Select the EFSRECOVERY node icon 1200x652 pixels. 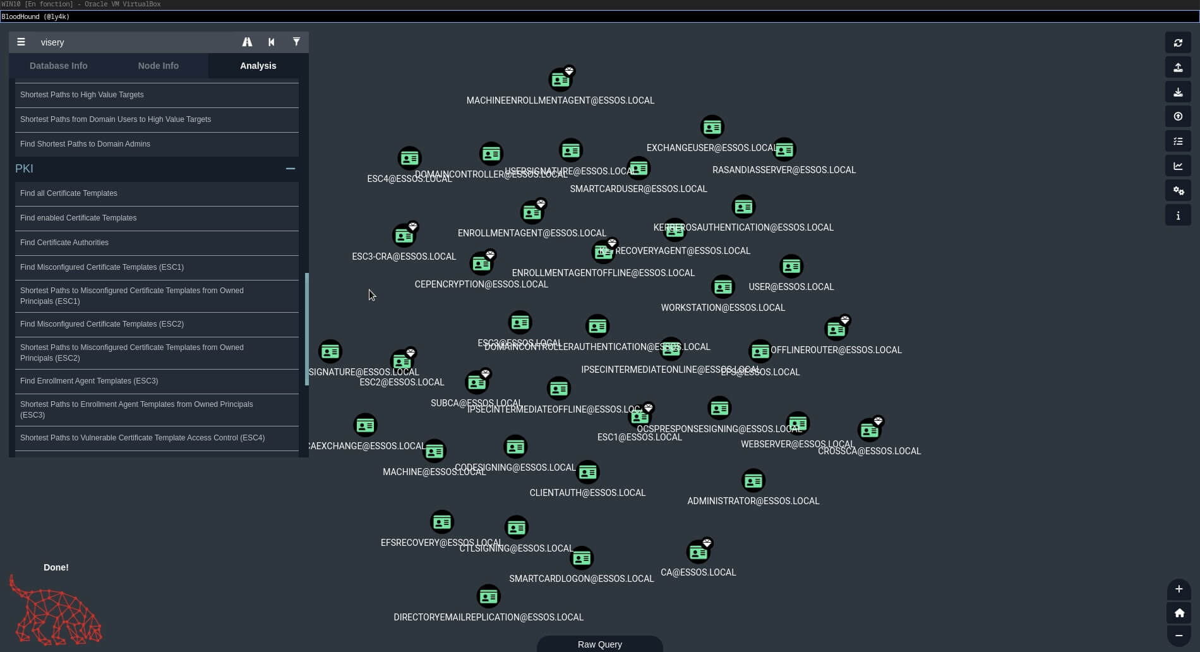pyautogui.click(x=442, y=522)
